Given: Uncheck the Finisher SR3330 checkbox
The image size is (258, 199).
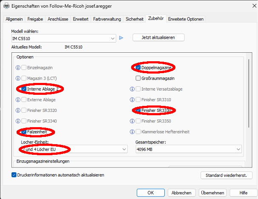Looking at the screenshot, I should point(138,110).
